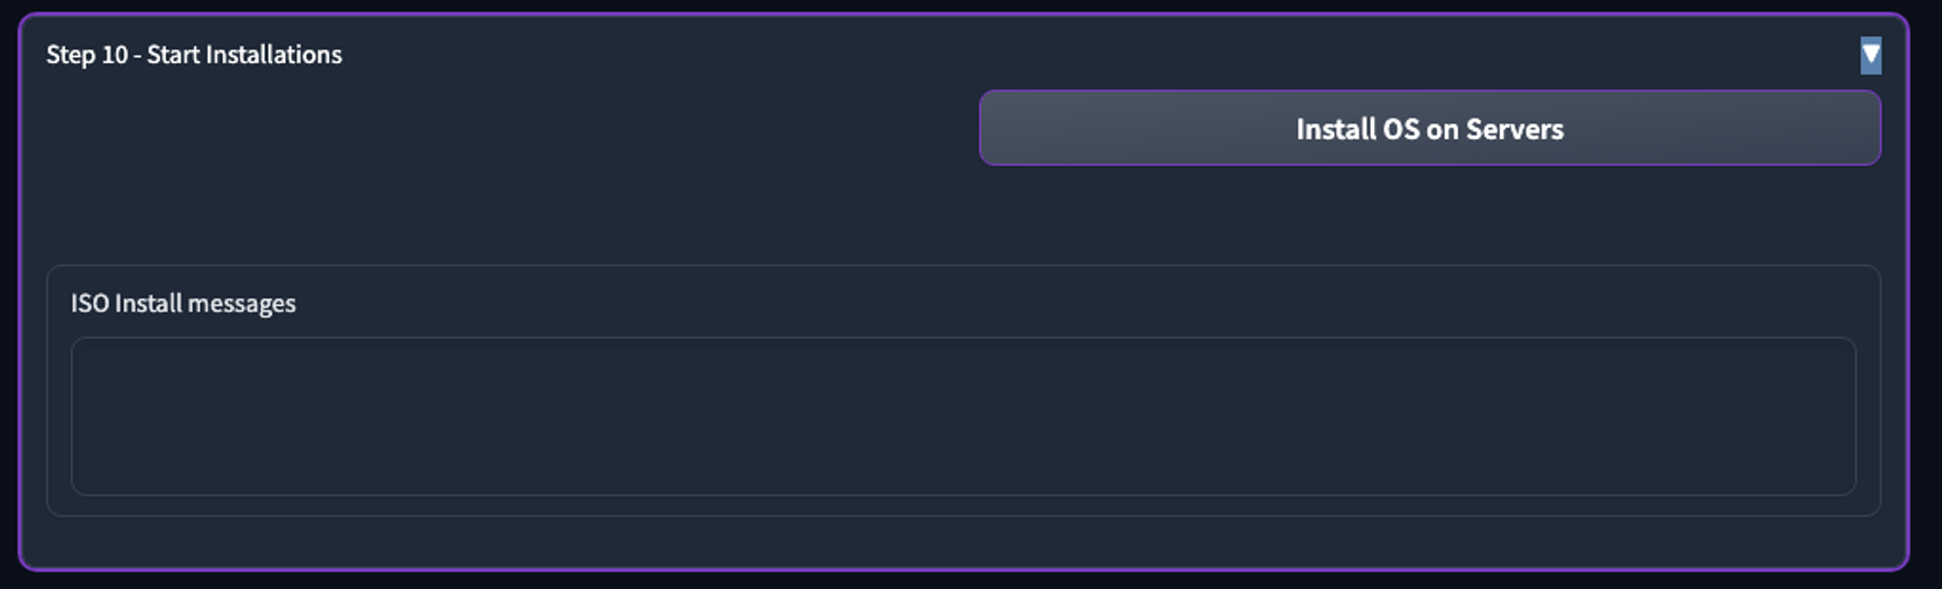Focus the ISO Install messages text box
The height and width of the screenshot is (589, 1942).
[x=963, y=416]
